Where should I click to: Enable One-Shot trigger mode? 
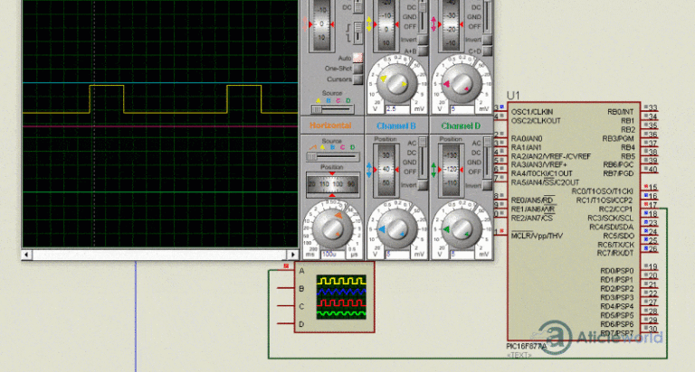point(357,69)
